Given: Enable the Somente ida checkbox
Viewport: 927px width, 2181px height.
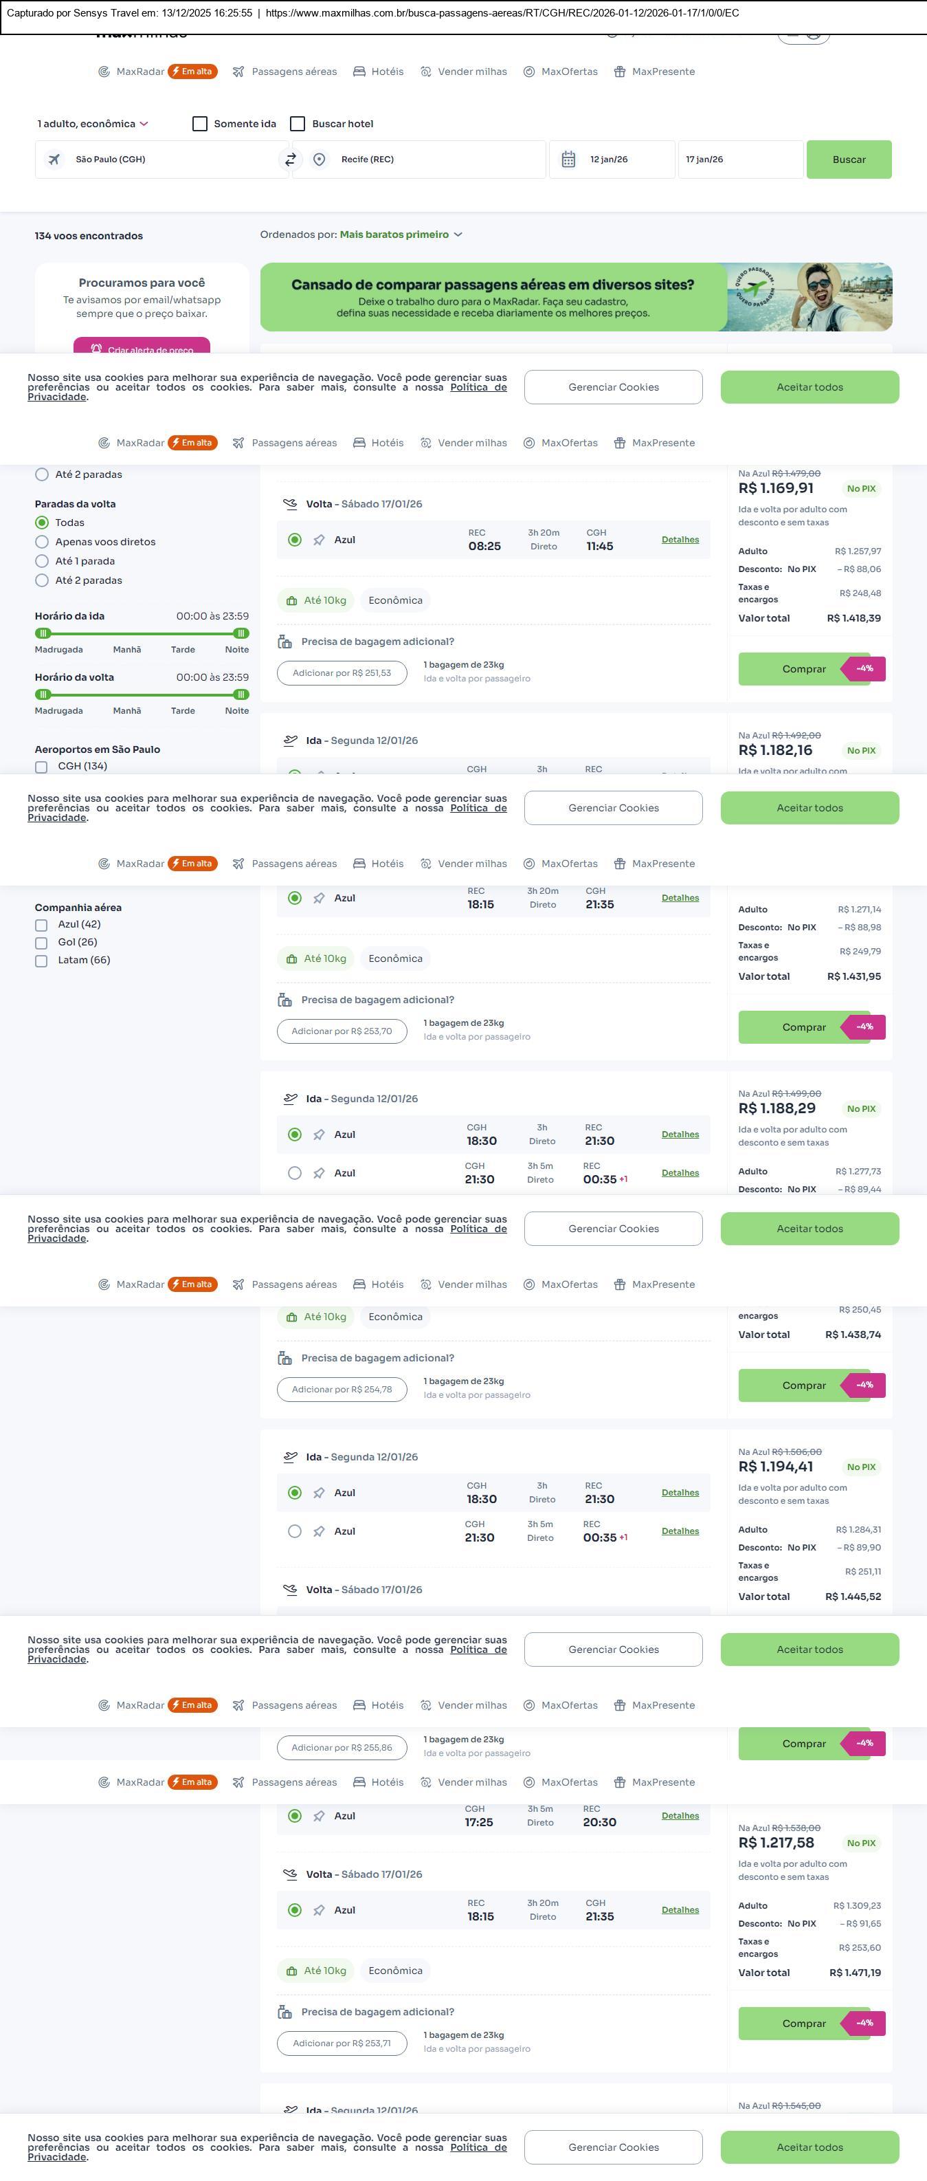Looking at the screenshot, I should point(201,124).
